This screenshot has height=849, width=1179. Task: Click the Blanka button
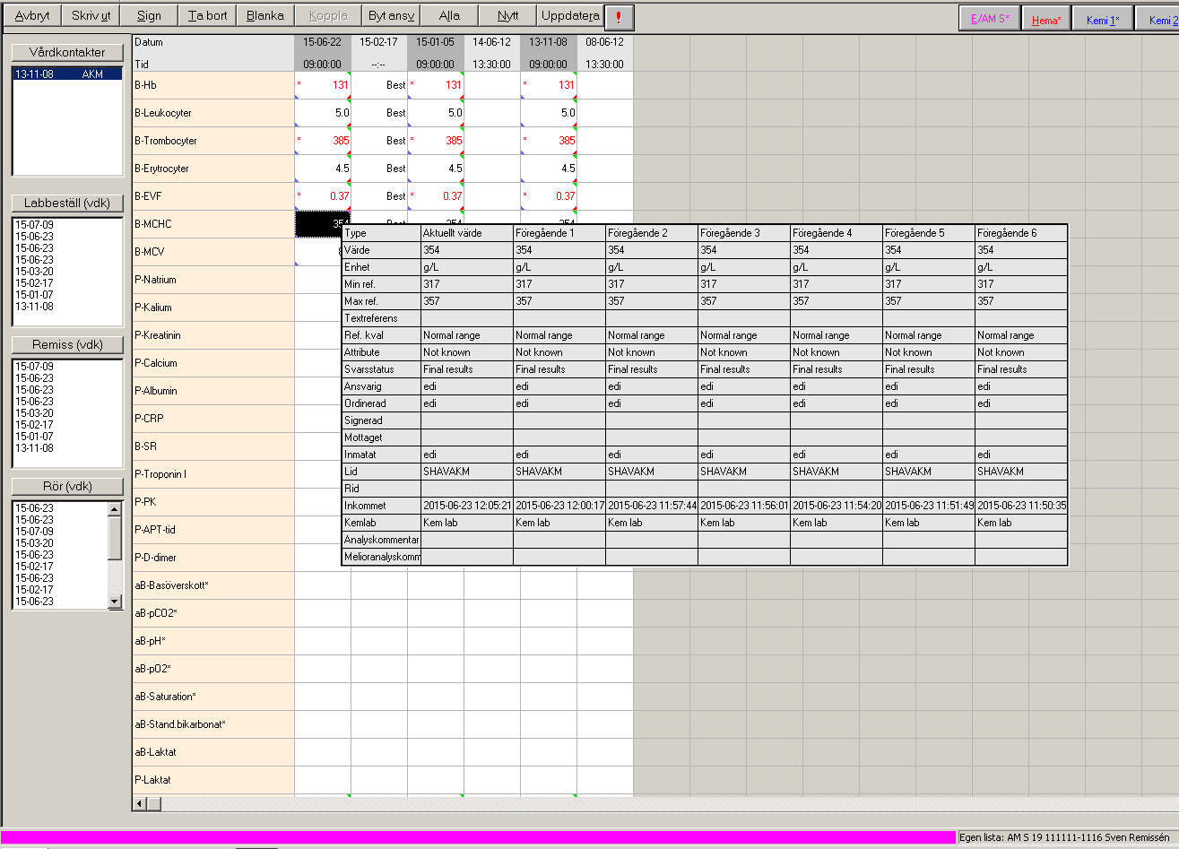pyautogui.click(x=265, y=16)
